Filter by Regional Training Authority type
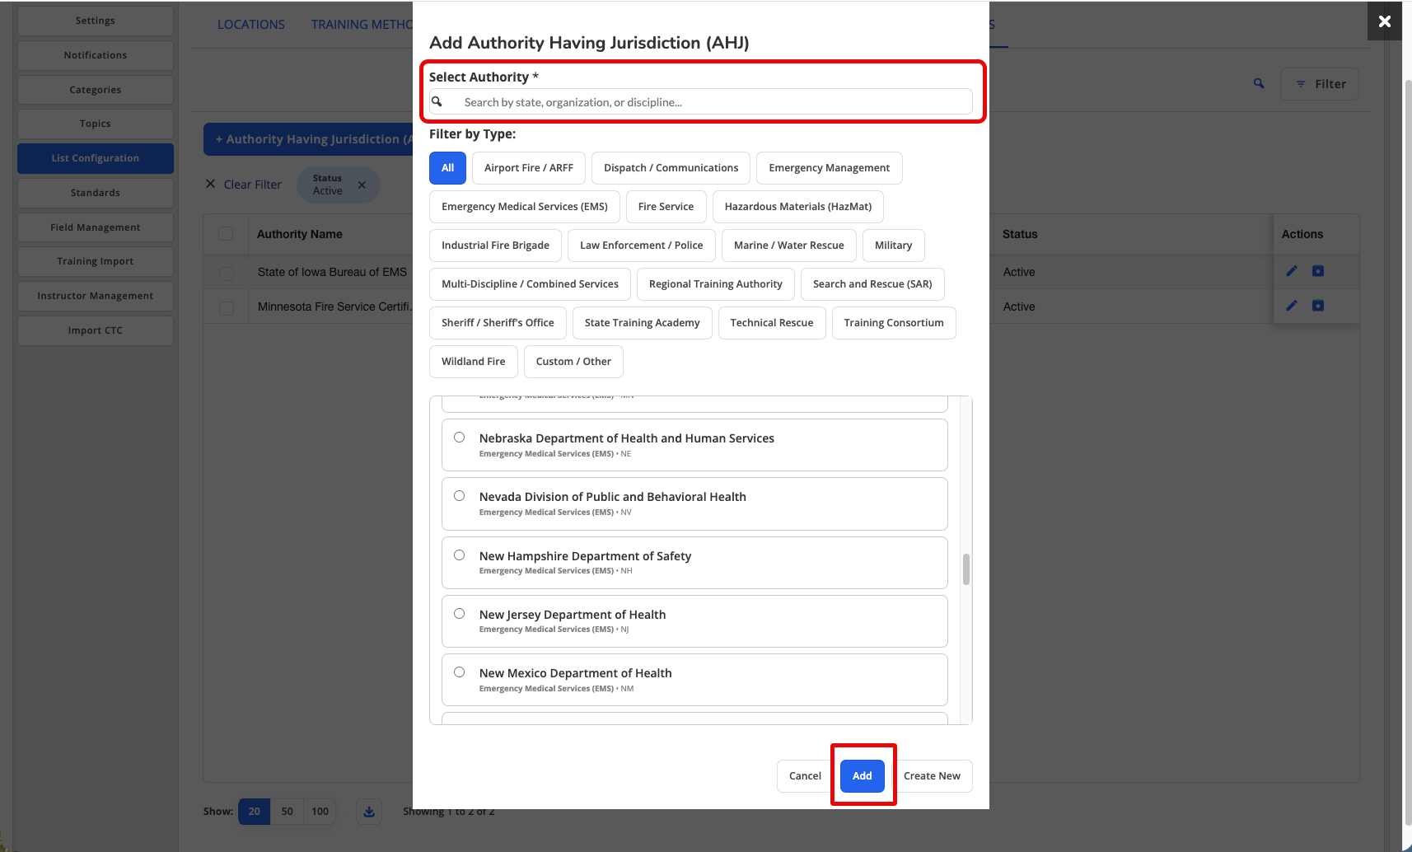 [x=716, y=284]
